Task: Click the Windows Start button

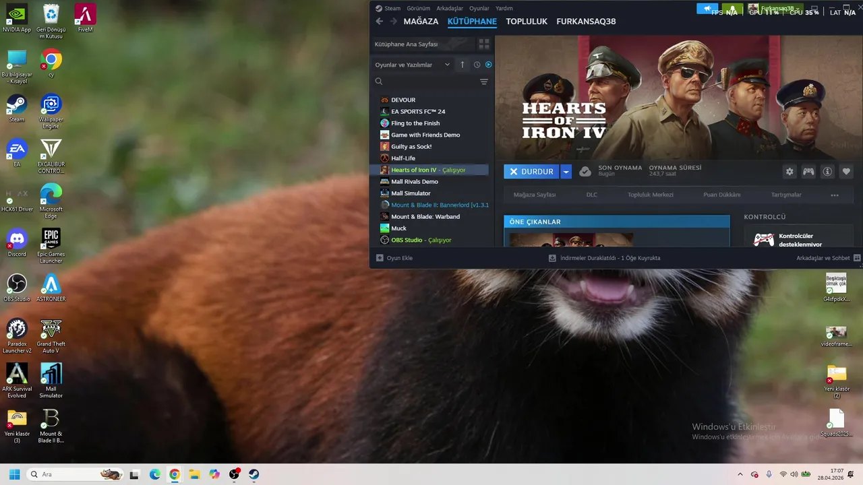Action: pyautogui.click(x=14, y=474)
